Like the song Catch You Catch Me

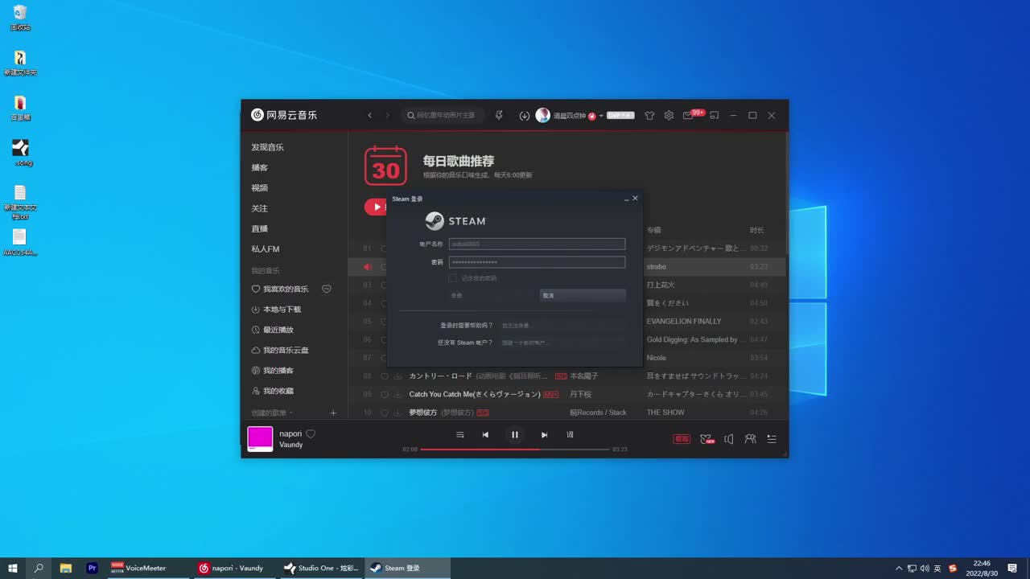385,394
